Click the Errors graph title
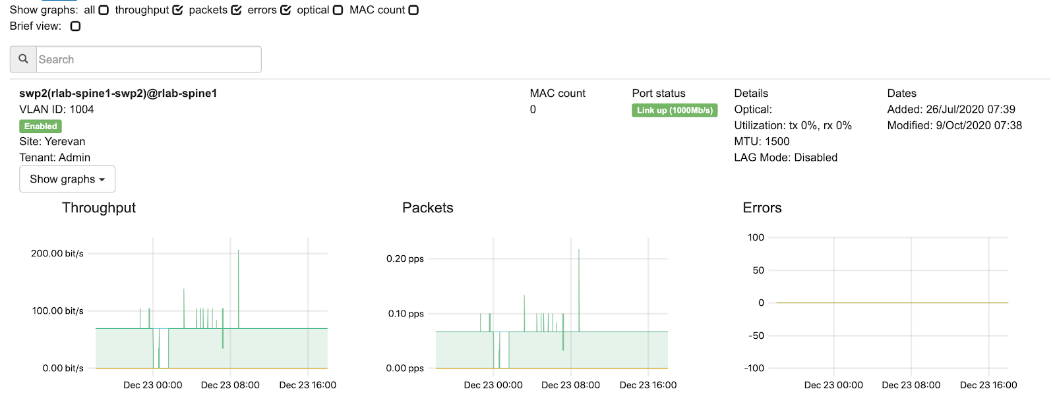This screenshot has width=1055, height=414. pos(762,208)
